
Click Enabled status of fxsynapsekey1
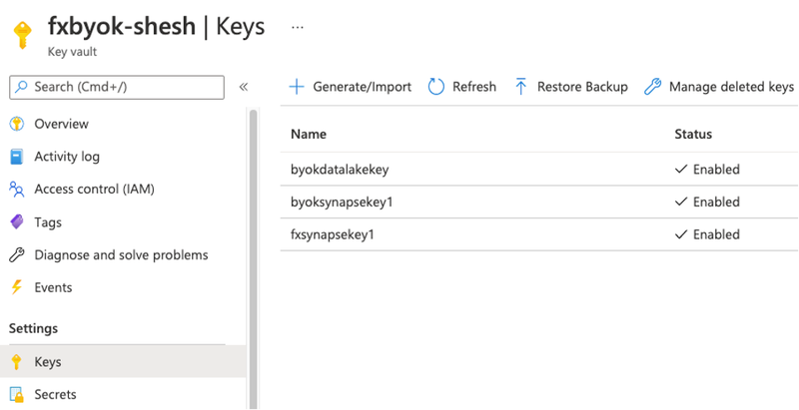tap(707, 234)
